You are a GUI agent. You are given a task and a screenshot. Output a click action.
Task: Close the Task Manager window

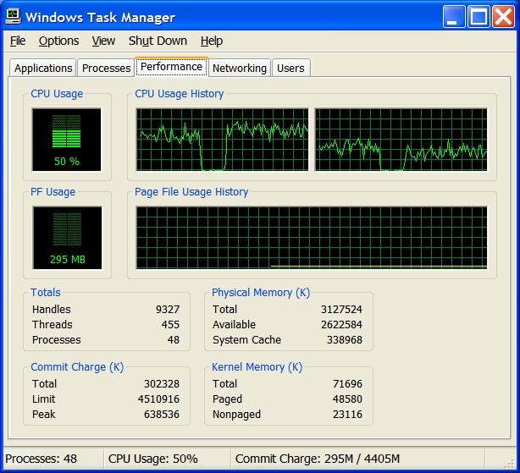click(503, 16)
